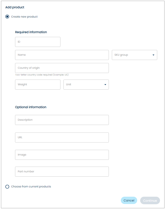Focus the ID input field
The height and width of the screenshot is (209, 165).
tap(38, 42)
